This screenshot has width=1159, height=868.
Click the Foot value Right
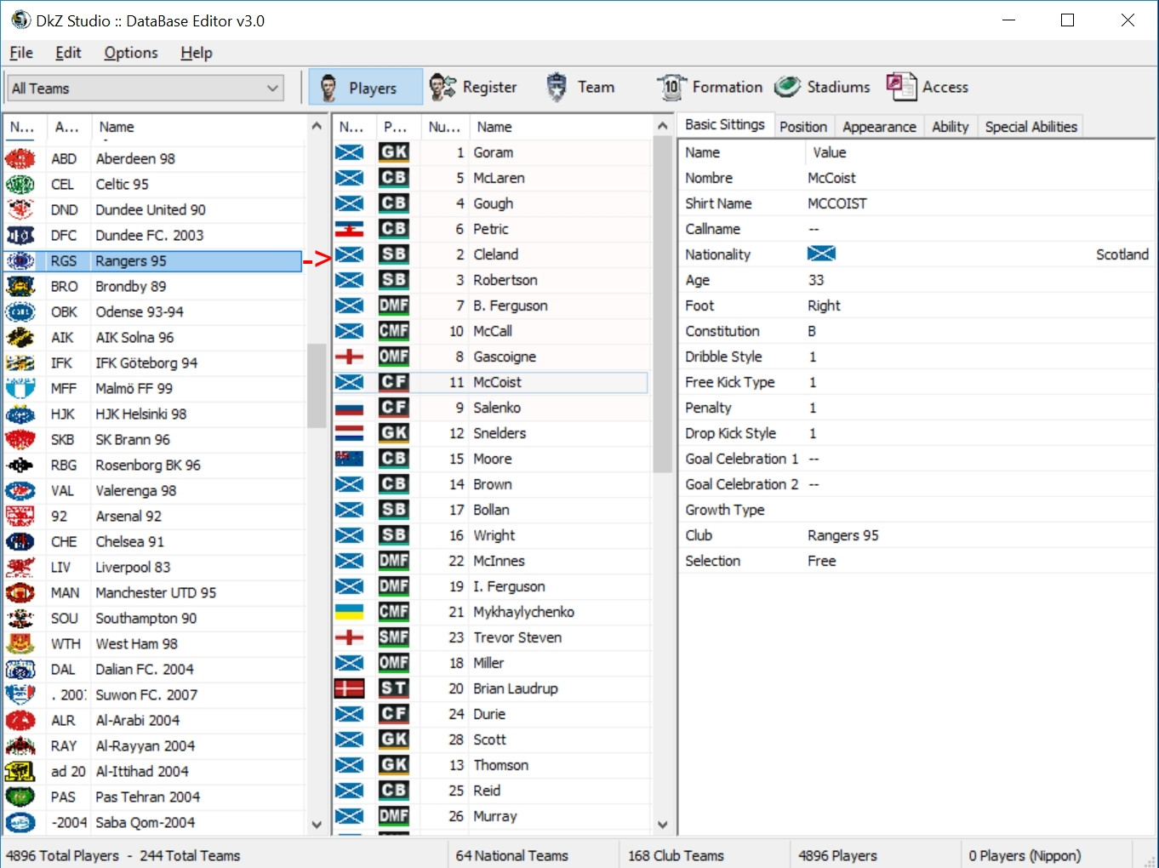tap(824, 306)
